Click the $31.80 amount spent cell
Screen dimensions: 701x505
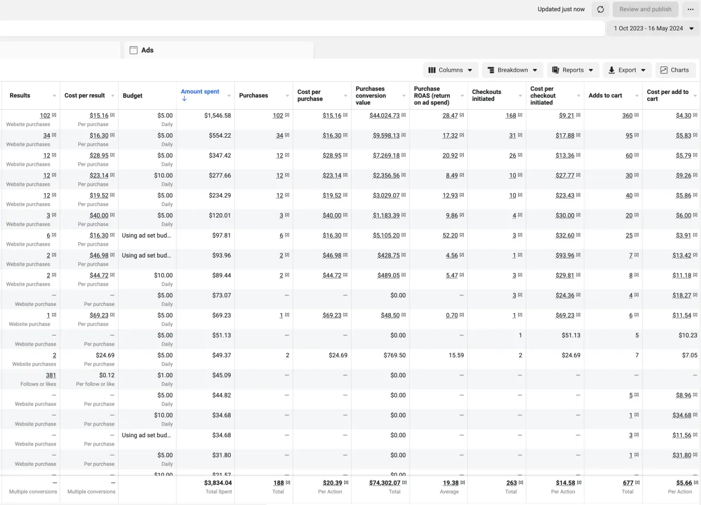pyautogui.click(x=221, y=455)
